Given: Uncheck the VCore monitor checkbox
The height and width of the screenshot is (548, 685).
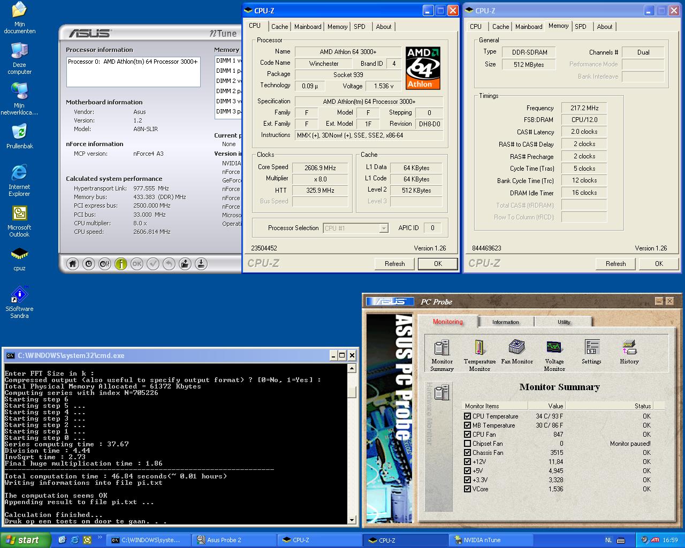Looking at the screenshot, I should [468, 489].
